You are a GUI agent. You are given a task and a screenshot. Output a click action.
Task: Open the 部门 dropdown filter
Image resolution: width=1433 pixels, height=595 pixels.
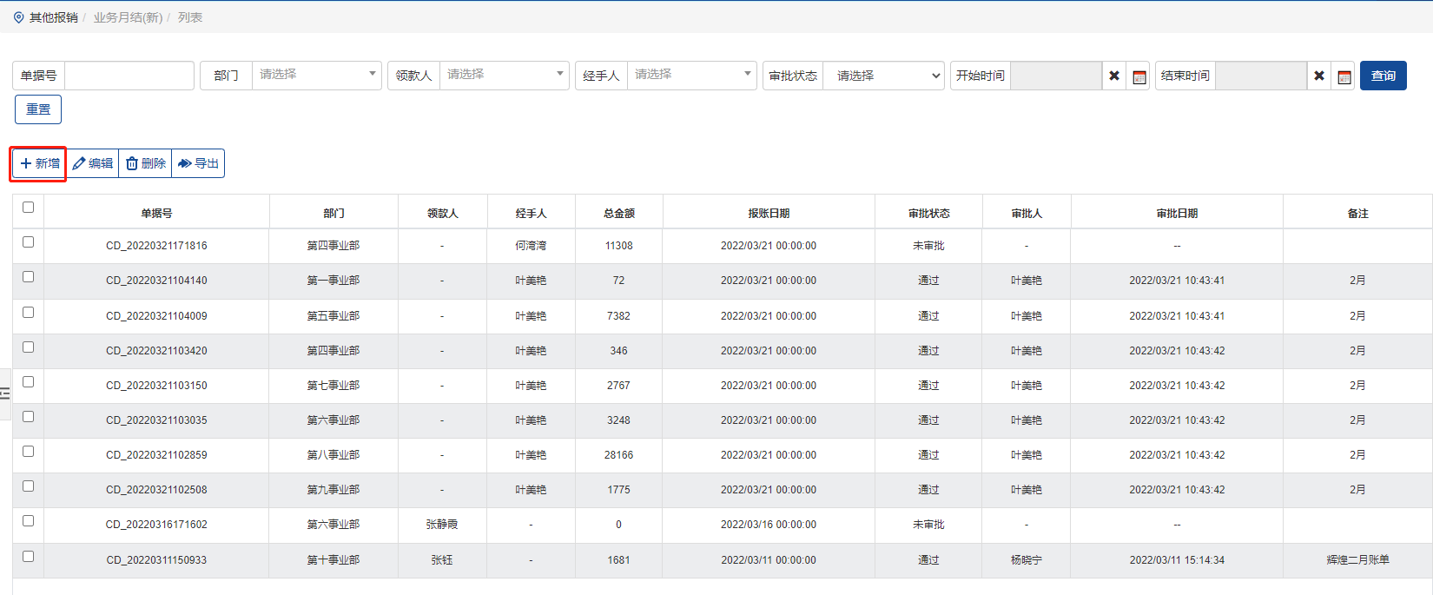coord(316,76)
